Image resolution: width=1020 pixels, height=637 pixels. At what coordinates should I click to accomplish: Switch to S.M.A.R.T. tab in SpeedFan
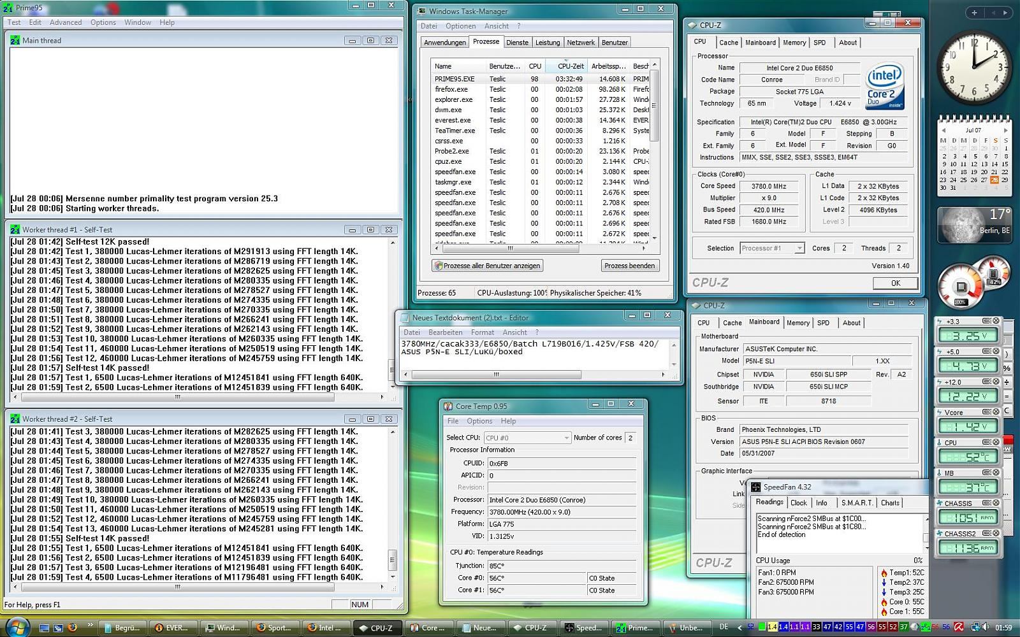click(856, 503)
